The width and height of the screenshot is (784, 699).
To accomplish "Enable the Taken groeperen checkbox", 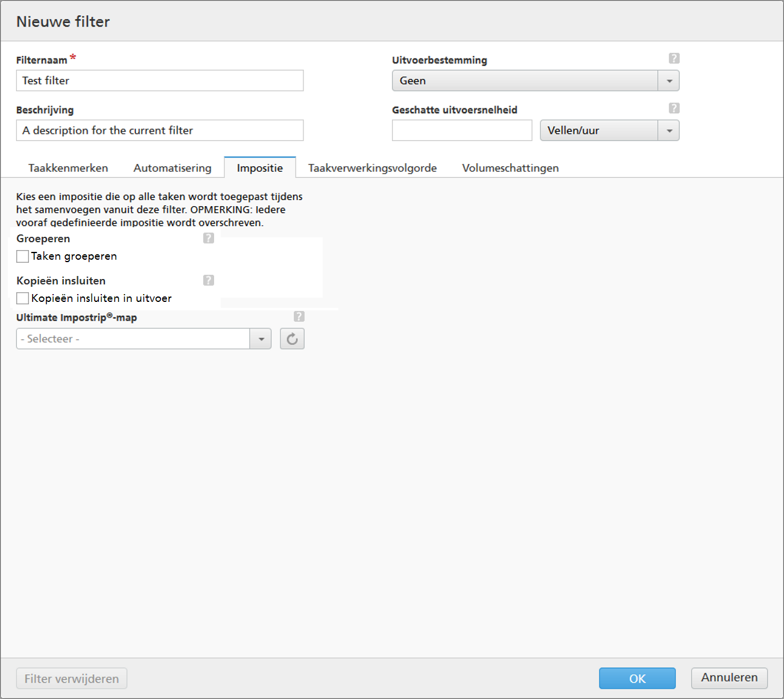I will pos(23,257).
